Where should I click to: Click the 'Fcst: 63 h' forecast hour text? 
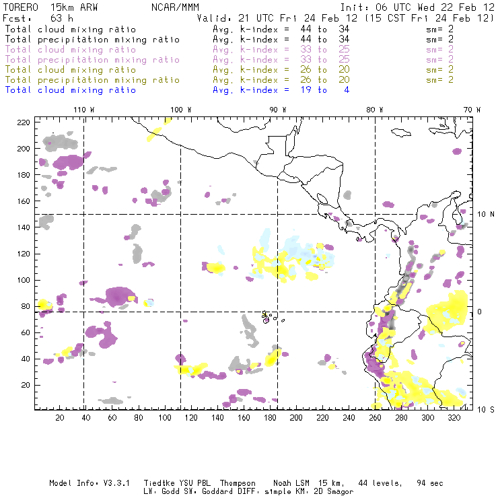coord(38,18)
